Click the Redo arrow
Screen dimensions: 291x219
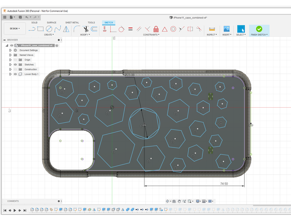point(35,17)
